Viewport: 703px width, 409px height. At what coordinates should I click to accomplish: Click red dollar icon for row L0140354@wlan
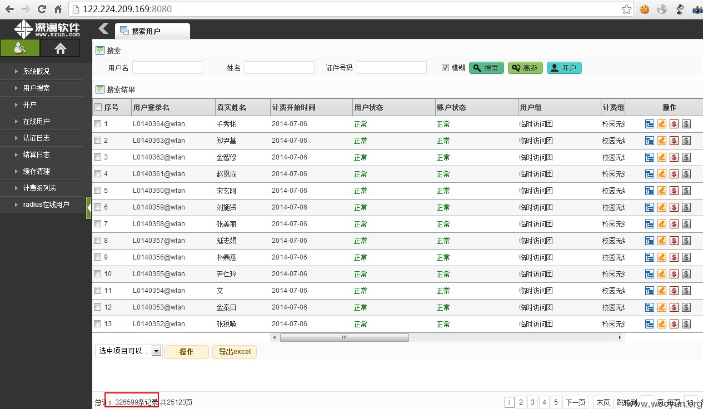[x=674, y=291]
